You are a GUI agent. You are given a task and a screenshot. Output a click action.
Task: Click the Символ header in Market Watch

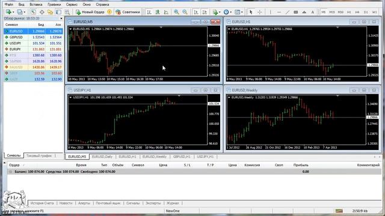point(11,25)
